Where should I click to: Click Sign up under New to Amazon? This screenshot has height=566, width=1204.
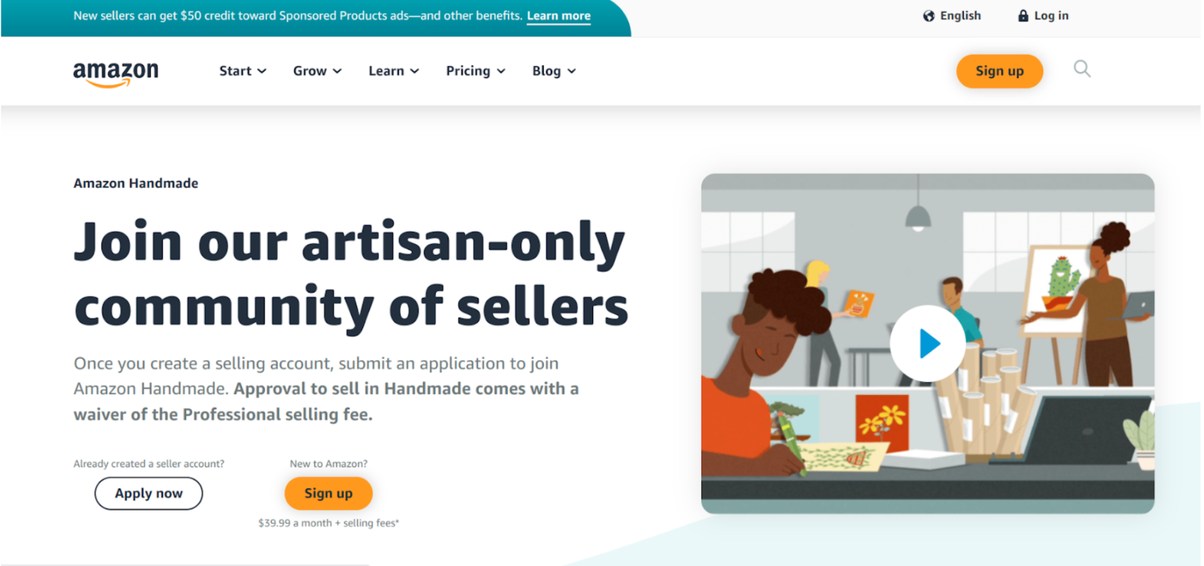coord(328,493)
